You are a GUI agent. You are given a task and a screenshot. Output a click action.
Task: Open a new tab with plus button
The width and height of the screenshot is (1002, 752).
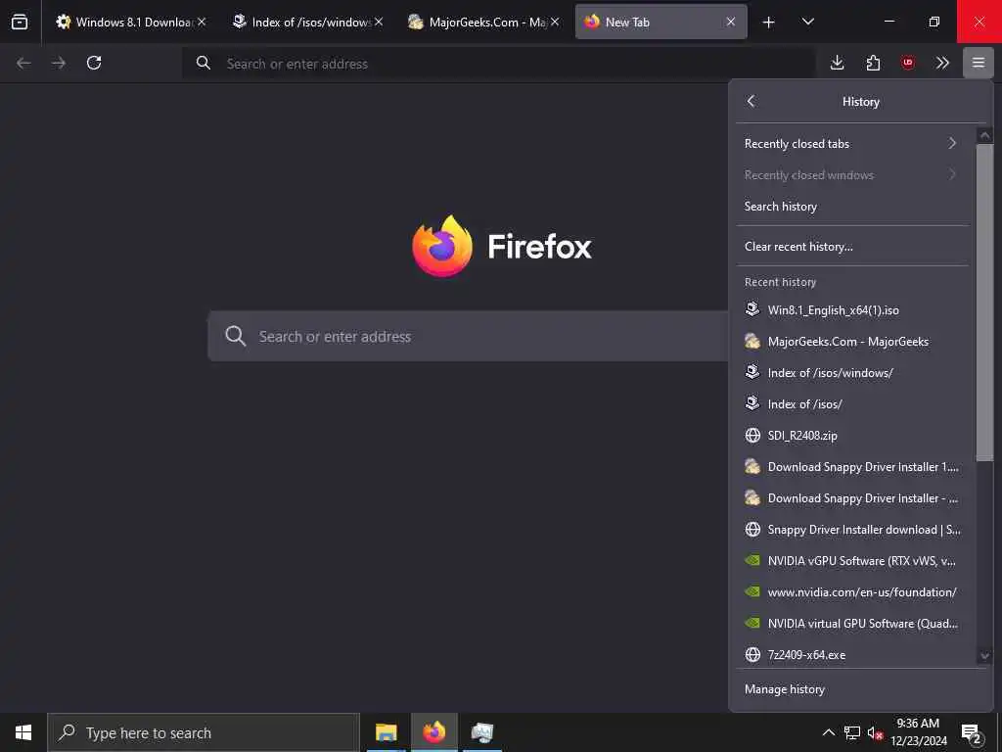pos(769,22)
